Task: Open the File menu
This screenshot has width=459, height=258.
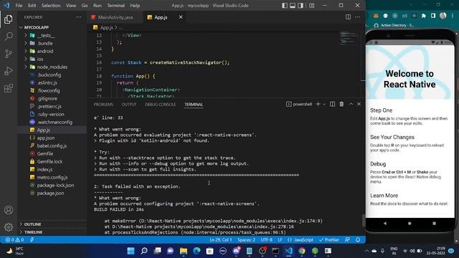Action: 19,6
